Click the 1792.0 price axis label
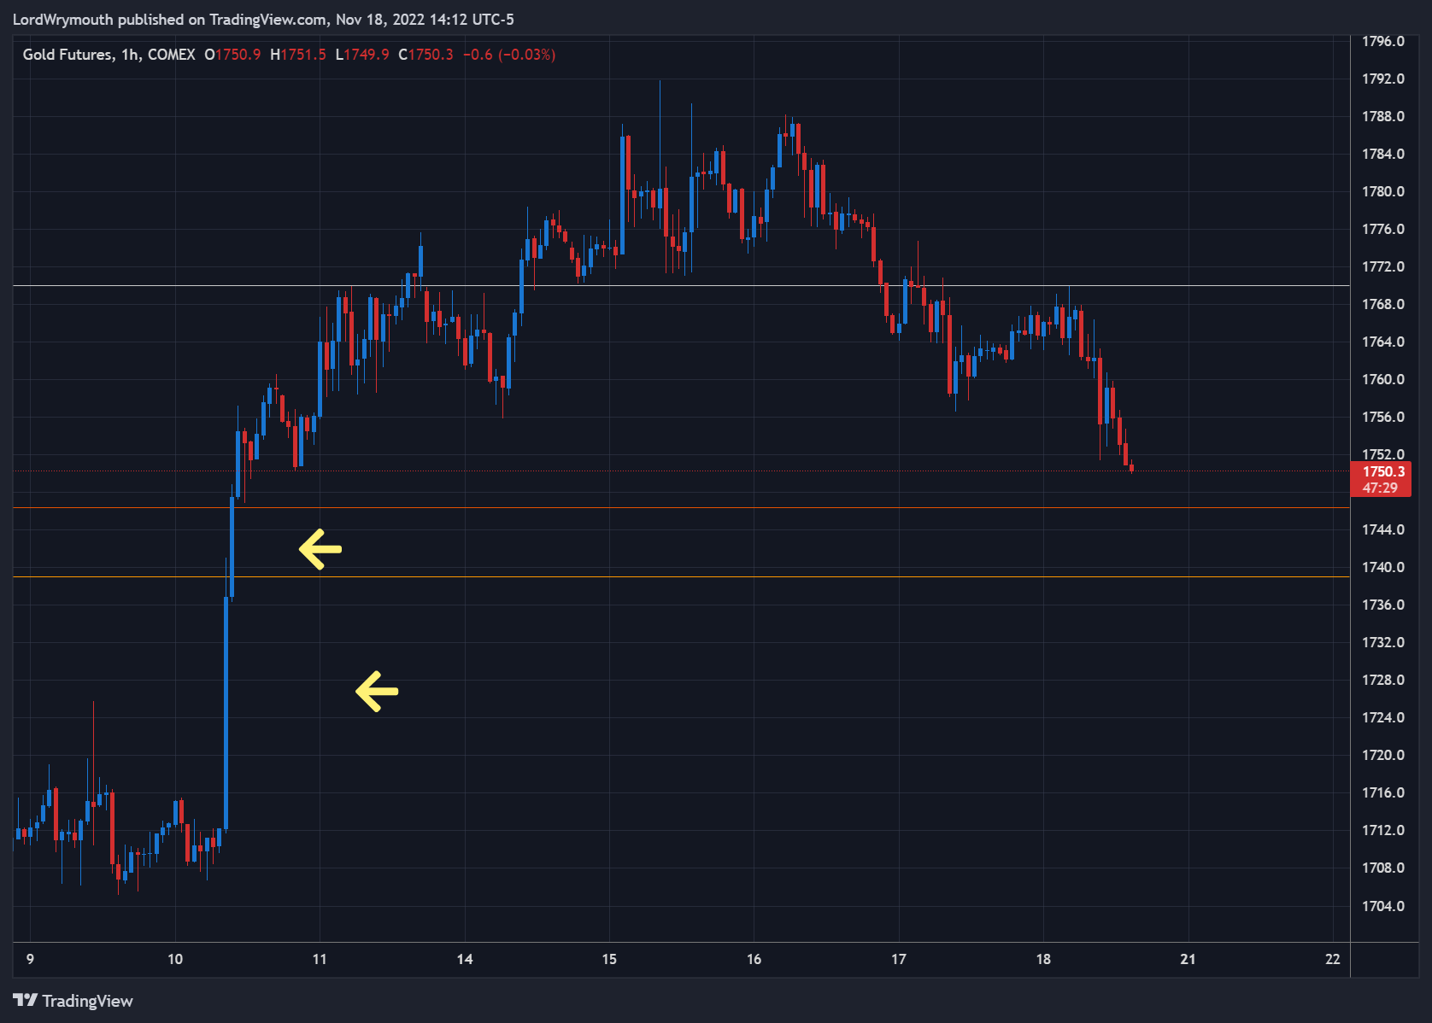 (x=1382, y=79)
